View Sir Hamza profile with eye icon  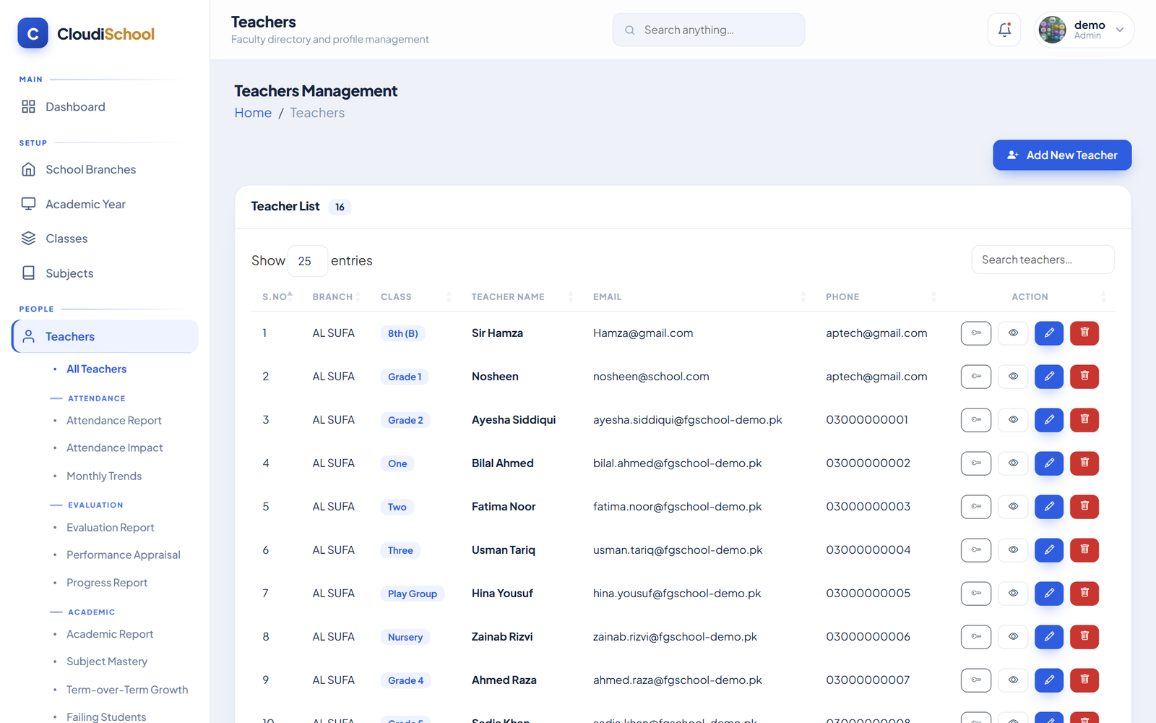click(x=1013, y=333)
